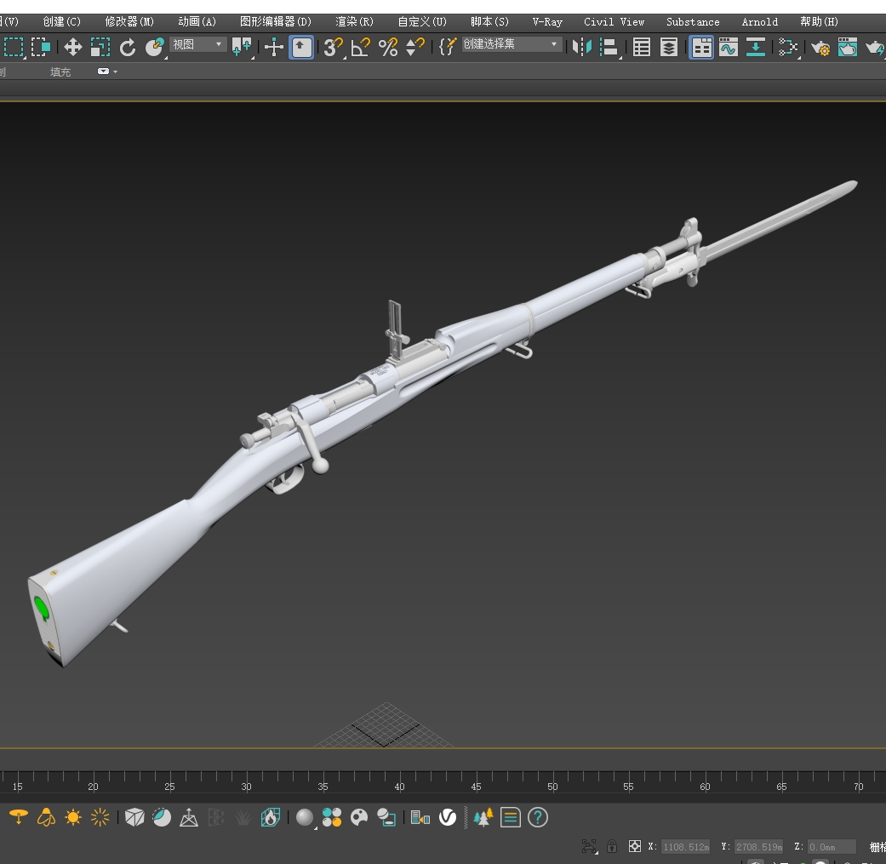Activate the Select and Rotate tool

[128, 47]
